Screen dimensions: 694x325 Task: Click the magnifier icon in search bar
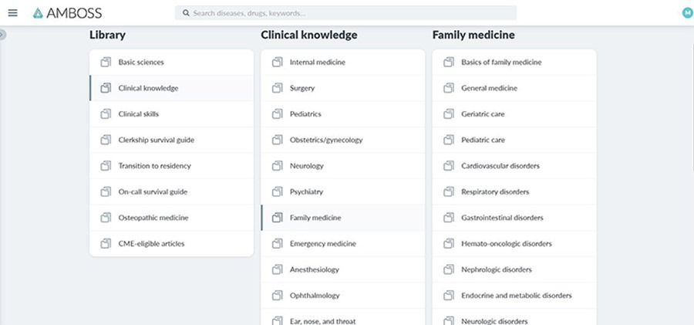186,13
